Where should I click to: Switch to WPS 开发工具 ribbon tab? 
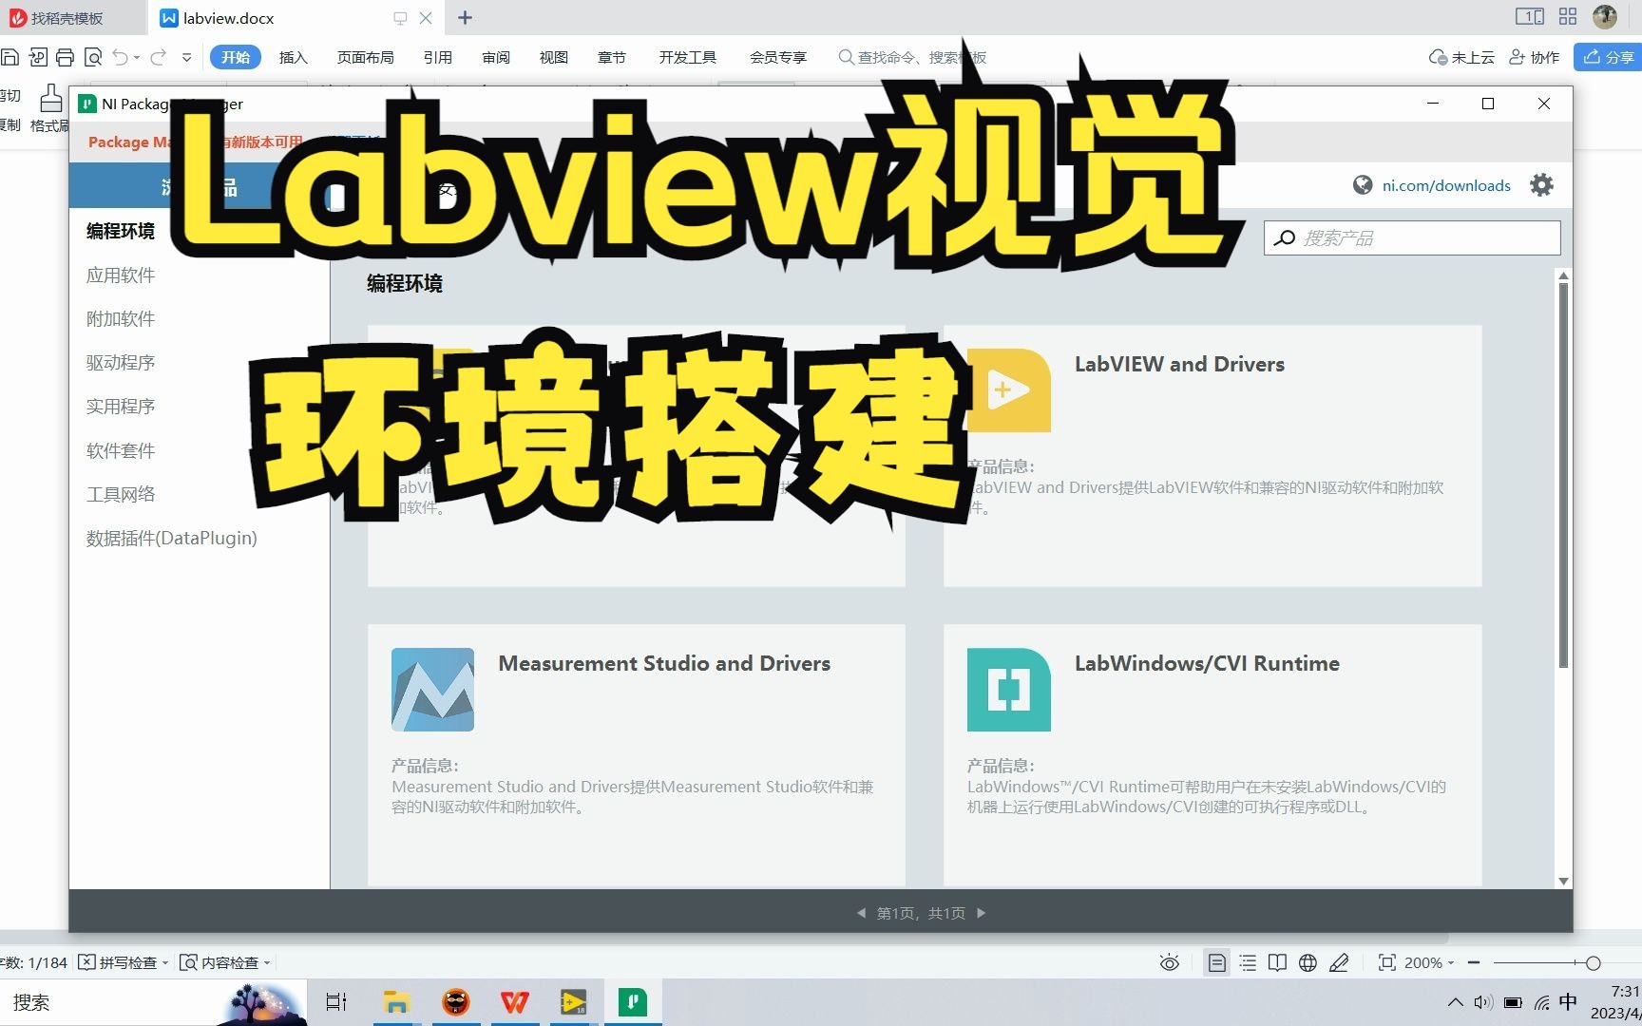(688, 57)
